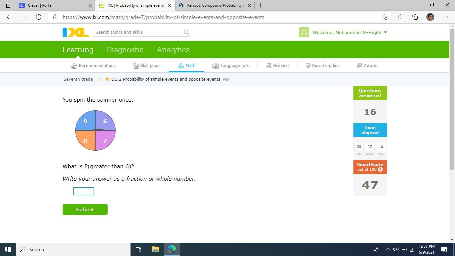Open a new browser tab
Image resolution: width=455 pixels, height=256 pixels.
click(260, 5)
